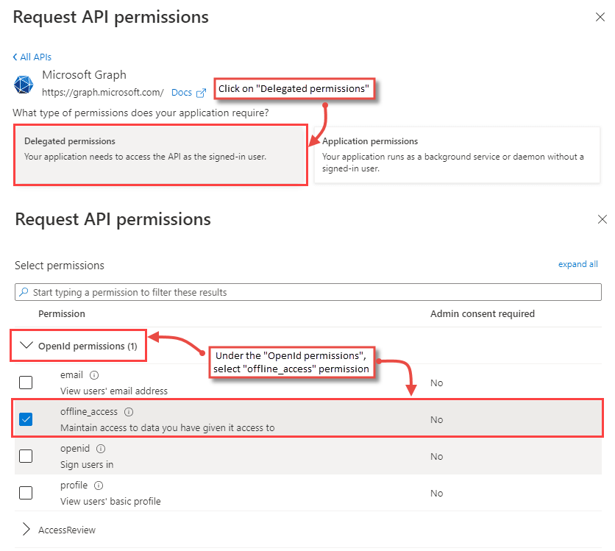
Task: Click the info icon next to profile
Action: [x=99, y=486]
